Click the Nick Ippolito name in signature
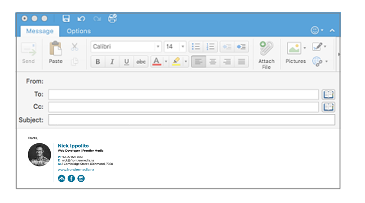Image resolution: width=365 pixels, height=203 pixels. pos(73,146)
